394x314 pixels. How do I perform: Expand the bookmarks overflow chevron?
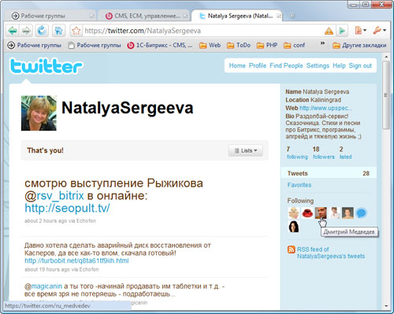[322, 43]
